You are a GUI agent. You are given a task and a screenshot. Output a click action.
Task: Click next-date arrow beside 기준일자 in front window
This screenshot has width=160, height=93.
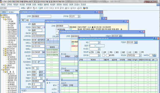click(x=137, y=42)
